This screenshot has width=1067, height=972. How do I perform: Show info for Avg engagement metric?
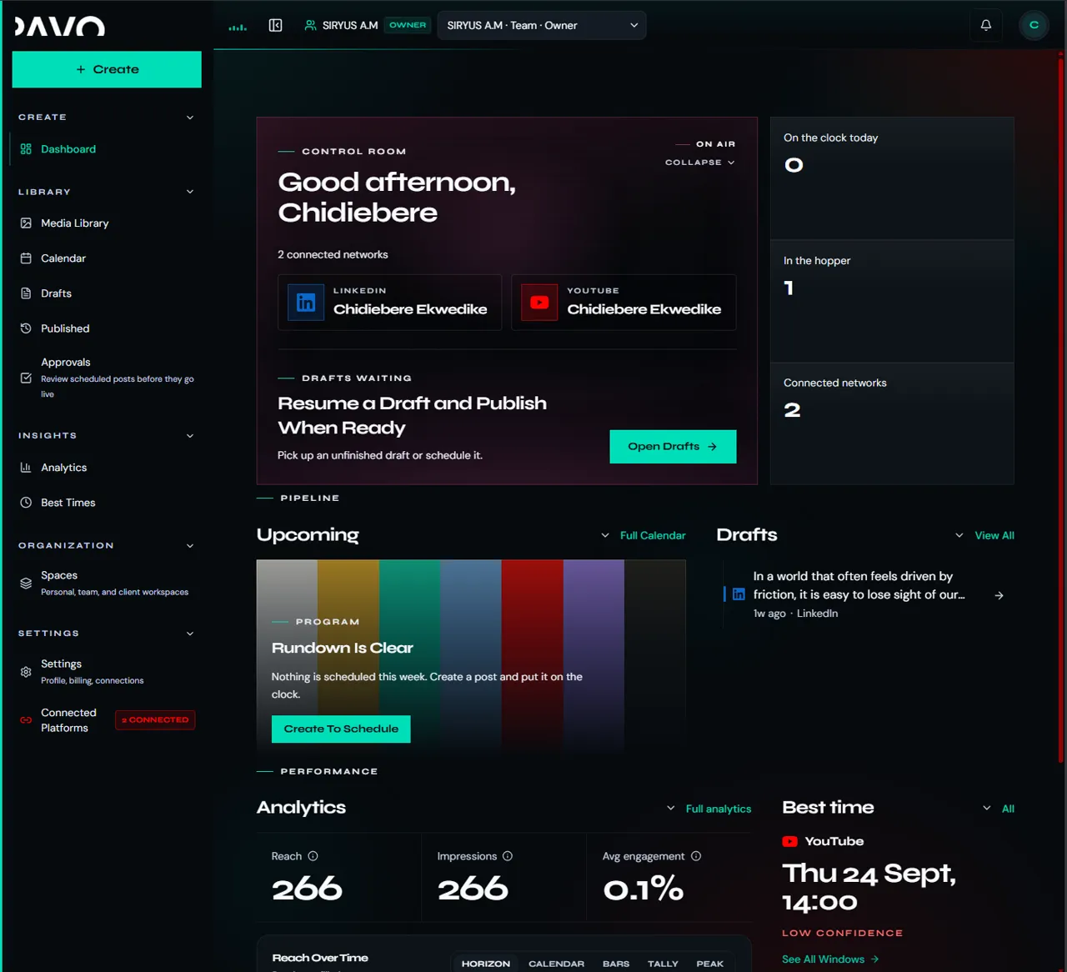coord(696,856)
